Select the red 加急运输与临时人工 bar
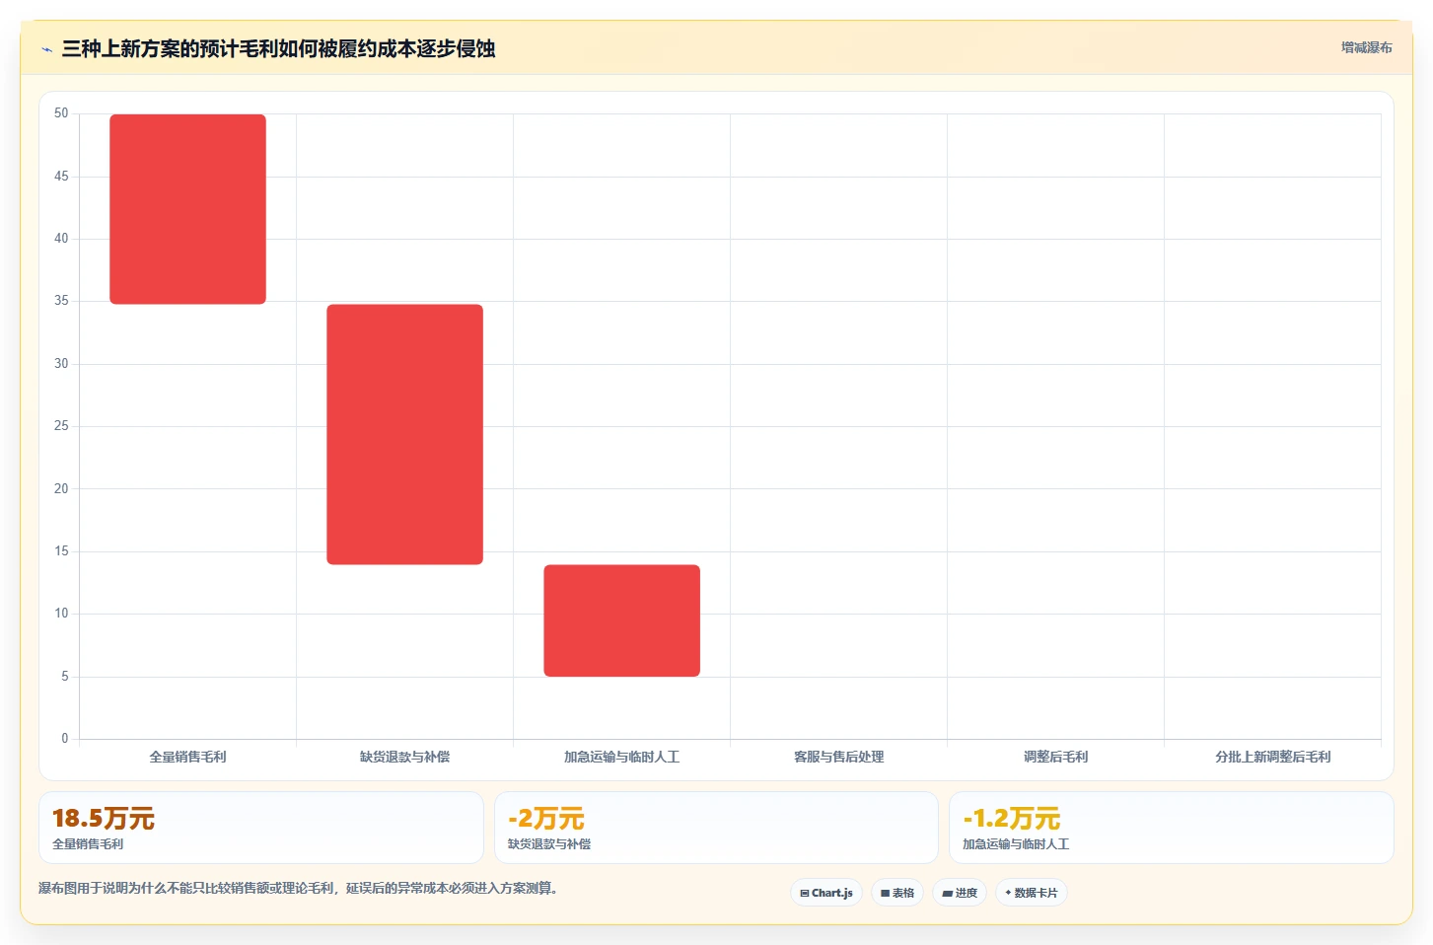The image size is (1433, 945). click(621, 620)
